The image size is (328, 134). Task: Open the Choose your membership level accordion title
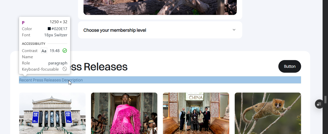click(x=115, y=30)
